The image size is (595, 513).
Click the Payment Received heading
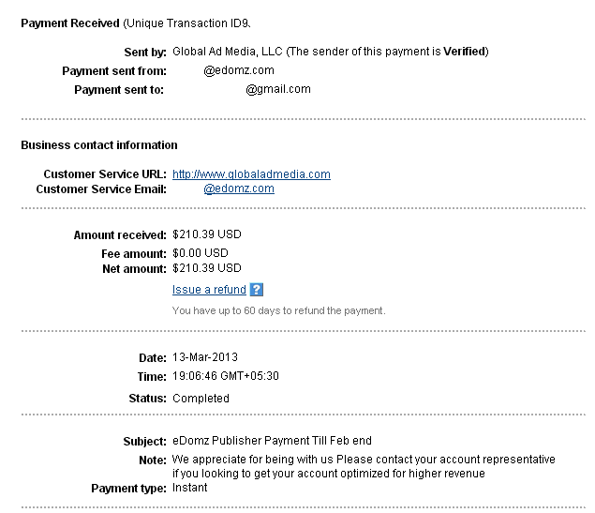pyautogui.click(x=70, y=23)
